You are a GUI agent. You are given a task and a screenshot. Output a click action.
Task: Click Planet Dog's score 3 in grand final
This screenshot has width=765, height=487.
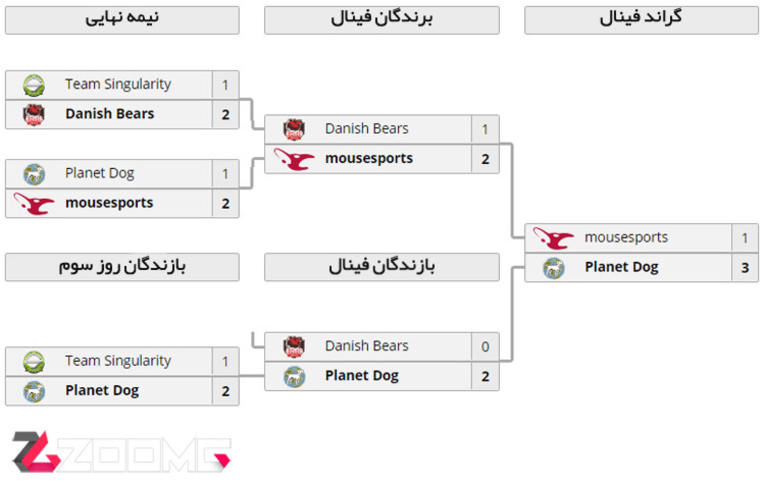(745, 268)
